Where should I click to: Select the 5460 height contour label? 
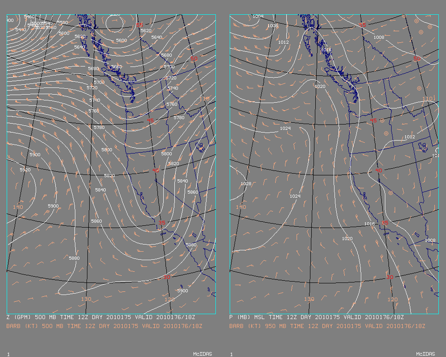click(x=29, y=17)
